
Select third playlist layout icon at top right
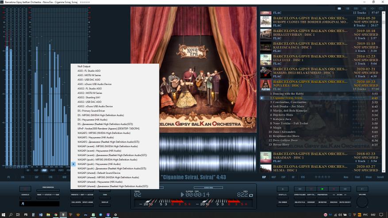click(356, 8)
